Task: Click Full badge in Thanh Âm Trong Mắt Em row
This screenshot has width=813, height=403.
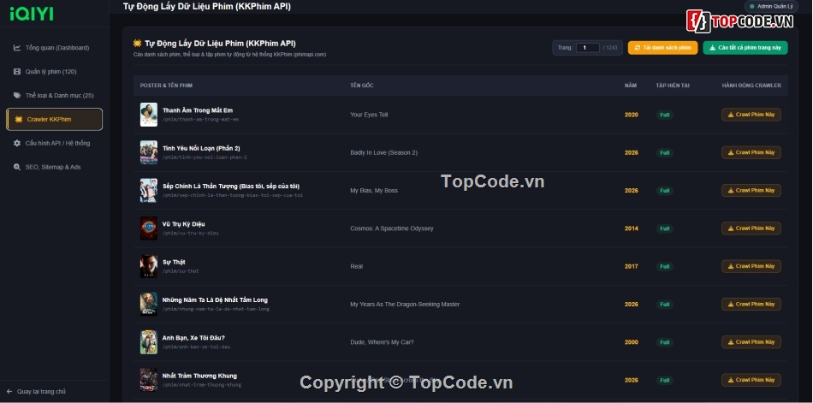Action: pos(664,115)
